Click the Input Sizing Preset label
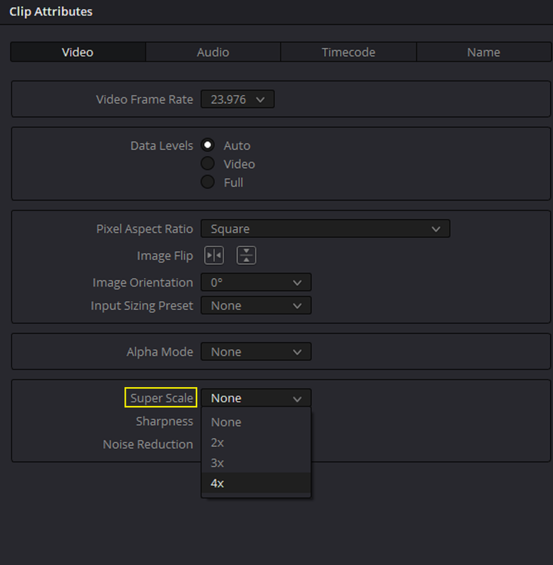The image size is (553, 565). click(141, 306)
